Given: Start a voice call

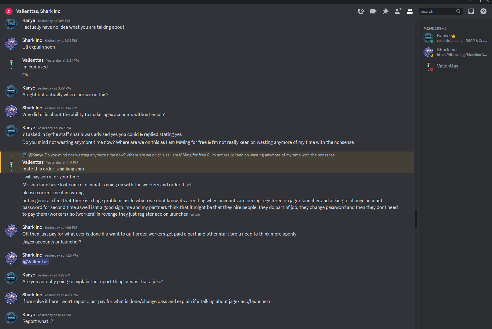Looking at the screenshot, I should (x=361, y=11).
